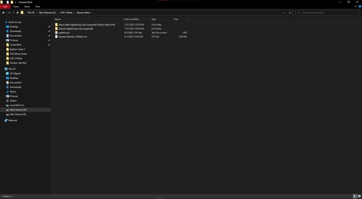Click the Text Document type cell
This screenshot has height=199, width=362.
click(159, 33)
